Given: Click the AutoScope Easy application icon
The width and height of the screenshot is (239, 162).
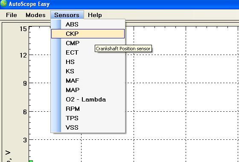Looking at the screenshot, I should pos(4,3).
